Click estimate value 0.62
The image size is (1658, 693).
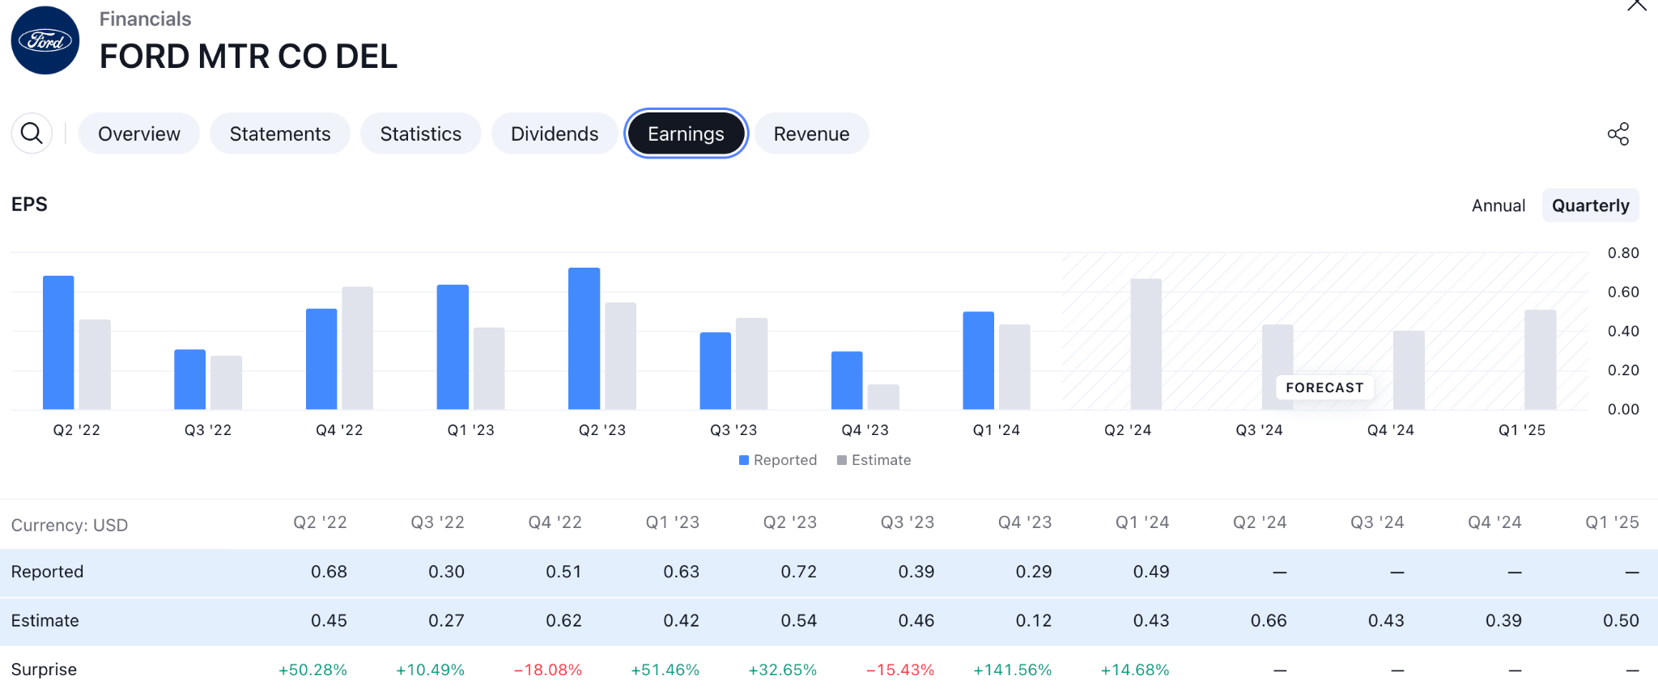point(563,621)
